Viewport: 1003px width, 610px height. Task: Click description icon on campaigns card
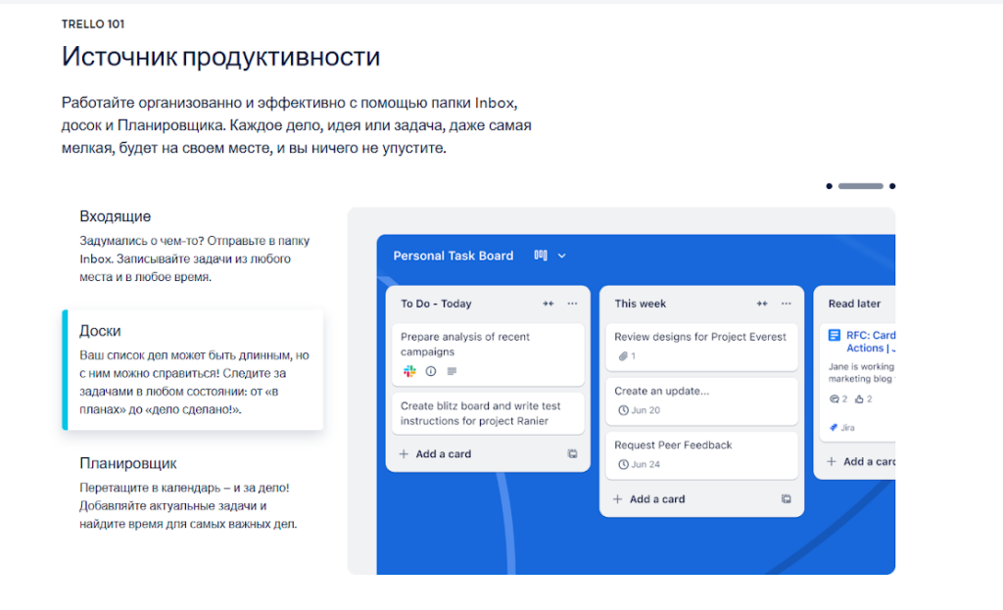[x=452, y=371]
